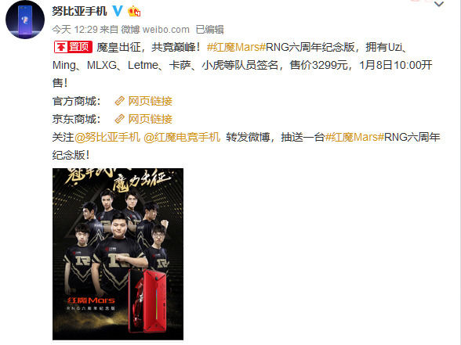Click the gold crown membership badge
The image size is (461, 345).
pyautogui.click(x=134, y=11)
